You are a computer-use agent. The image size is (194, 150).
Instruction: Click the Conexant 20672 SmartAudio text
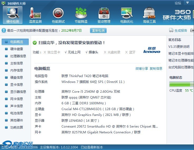(110, 126)
